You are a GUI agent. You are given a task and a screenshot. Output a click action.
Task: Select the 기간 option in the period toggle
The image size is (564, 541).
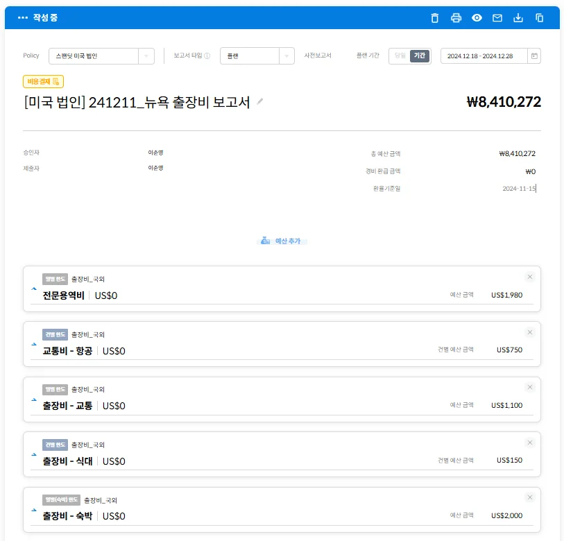pos(419,55)
